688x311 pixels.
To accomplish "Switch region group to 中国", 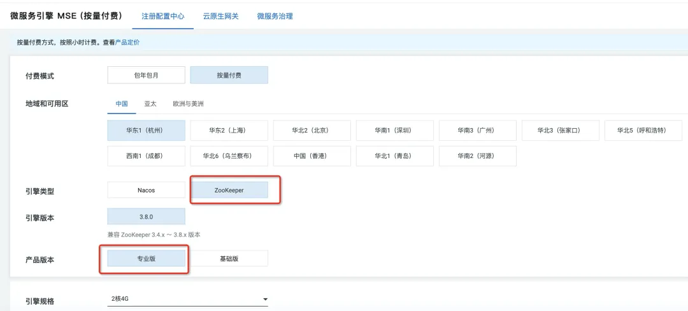I will click(x=122, y=105).
